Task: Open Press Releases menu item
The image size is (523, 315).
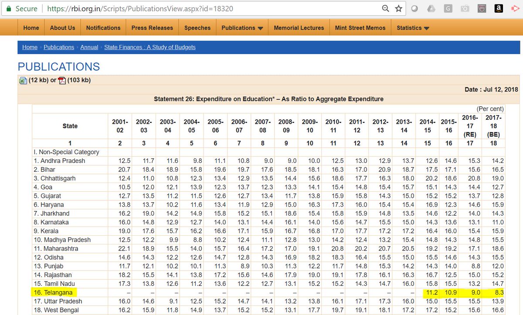Action: pos(152,27)
